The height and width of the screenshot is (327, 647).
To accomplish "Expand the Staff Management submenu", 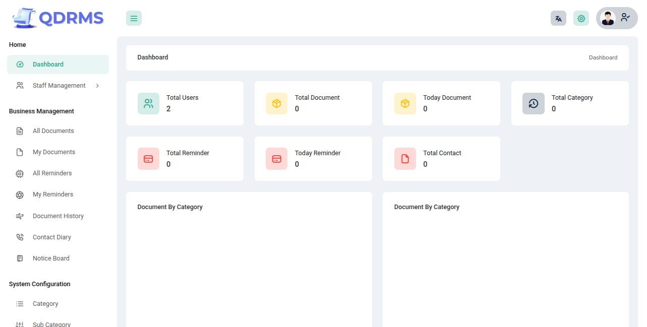I will point(58,86).
